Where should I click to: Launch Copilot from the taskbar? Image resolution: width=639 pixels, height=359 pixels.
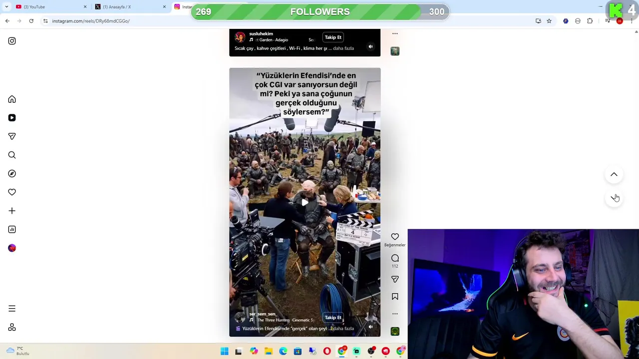[254, 352]
